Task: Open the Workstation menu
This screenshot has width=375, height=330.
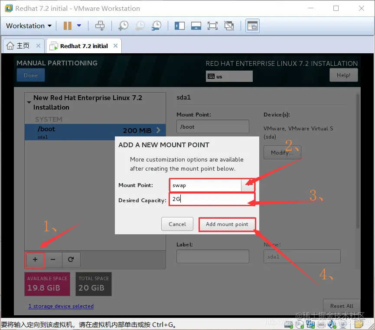Action: (x=29, y=26)
